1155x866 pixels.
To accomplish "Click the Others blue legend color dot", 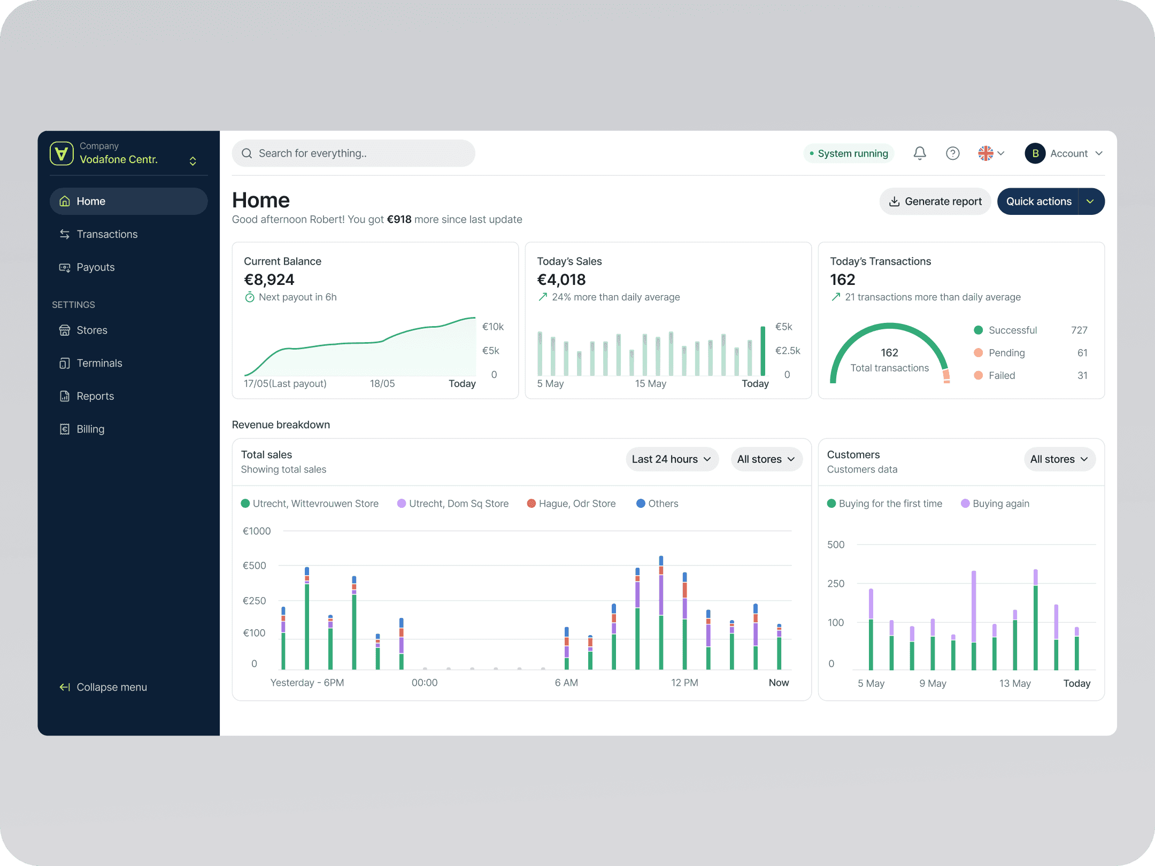I will pos(641,504).
